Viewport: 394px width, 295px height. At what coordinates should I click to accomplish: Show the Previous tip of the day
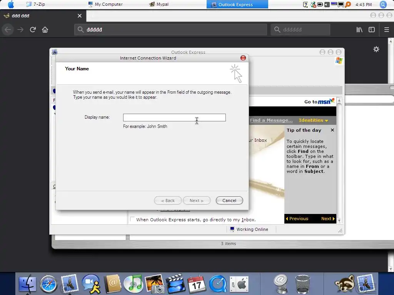coord(297,219)
